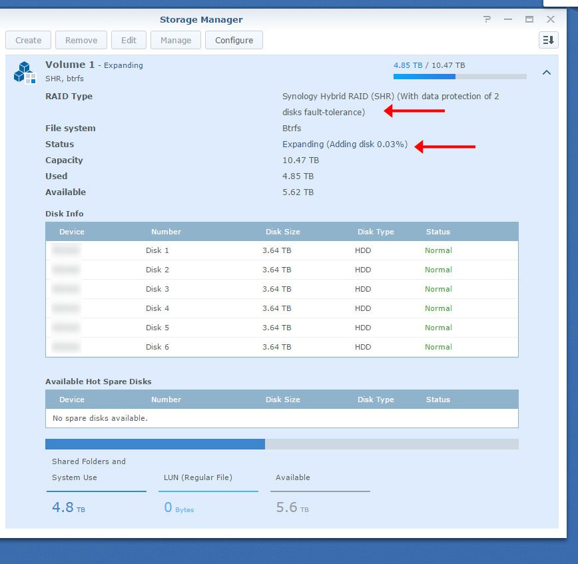Open the Manage options

pos(175,40)
